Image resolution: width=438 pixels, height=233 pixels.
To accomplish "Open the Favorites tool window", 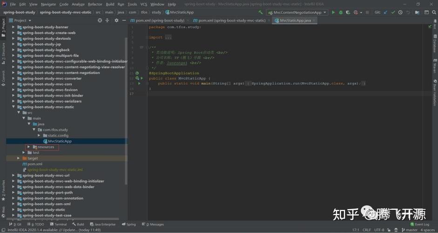I will coord(3,191).
